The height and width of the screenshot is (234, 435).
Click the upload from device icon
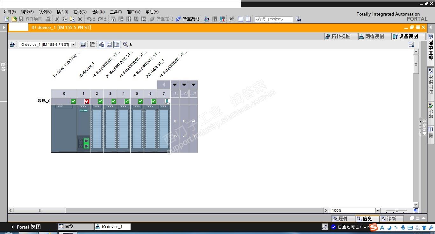[x=129, y=19]
